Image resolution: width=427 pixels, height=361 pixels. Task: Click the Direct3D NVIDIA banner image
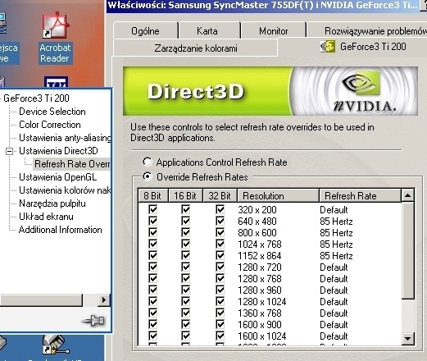pyautogui.click(x=270, y=91)
